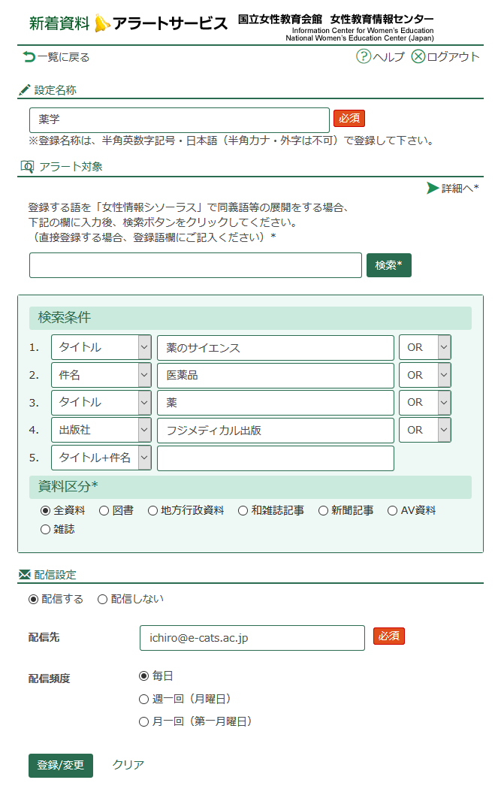This screenshot has width=504, height=792.
Task: Select the 全資料 radio button
Action: coord(46,511)
